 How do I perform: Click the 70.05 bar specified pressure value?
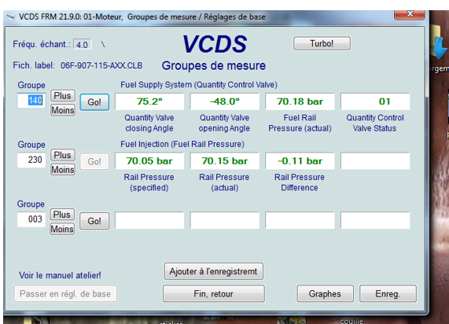tap(149, 161)
